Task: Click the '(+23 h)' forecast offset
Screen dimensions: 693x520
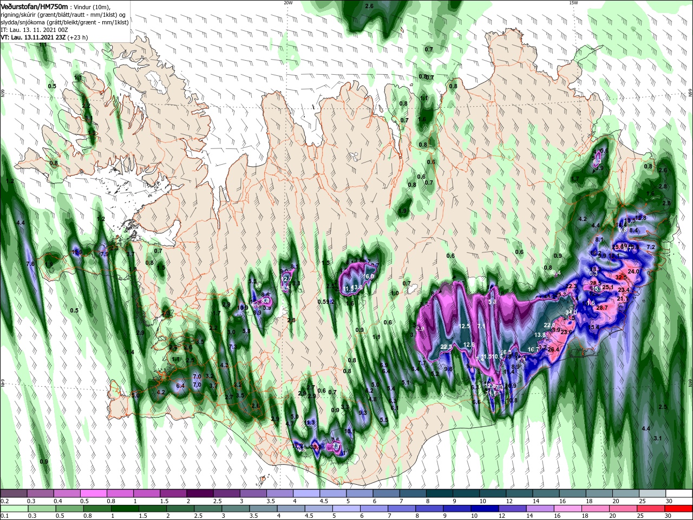Action: click(x=78, y=37)
